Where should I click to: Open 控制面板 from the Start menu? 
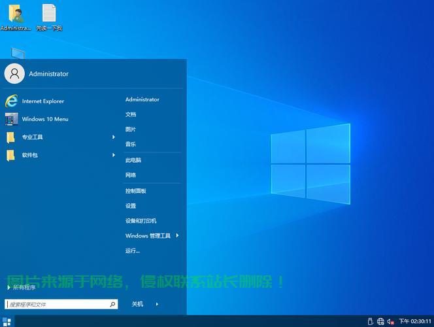pos(136,191)
